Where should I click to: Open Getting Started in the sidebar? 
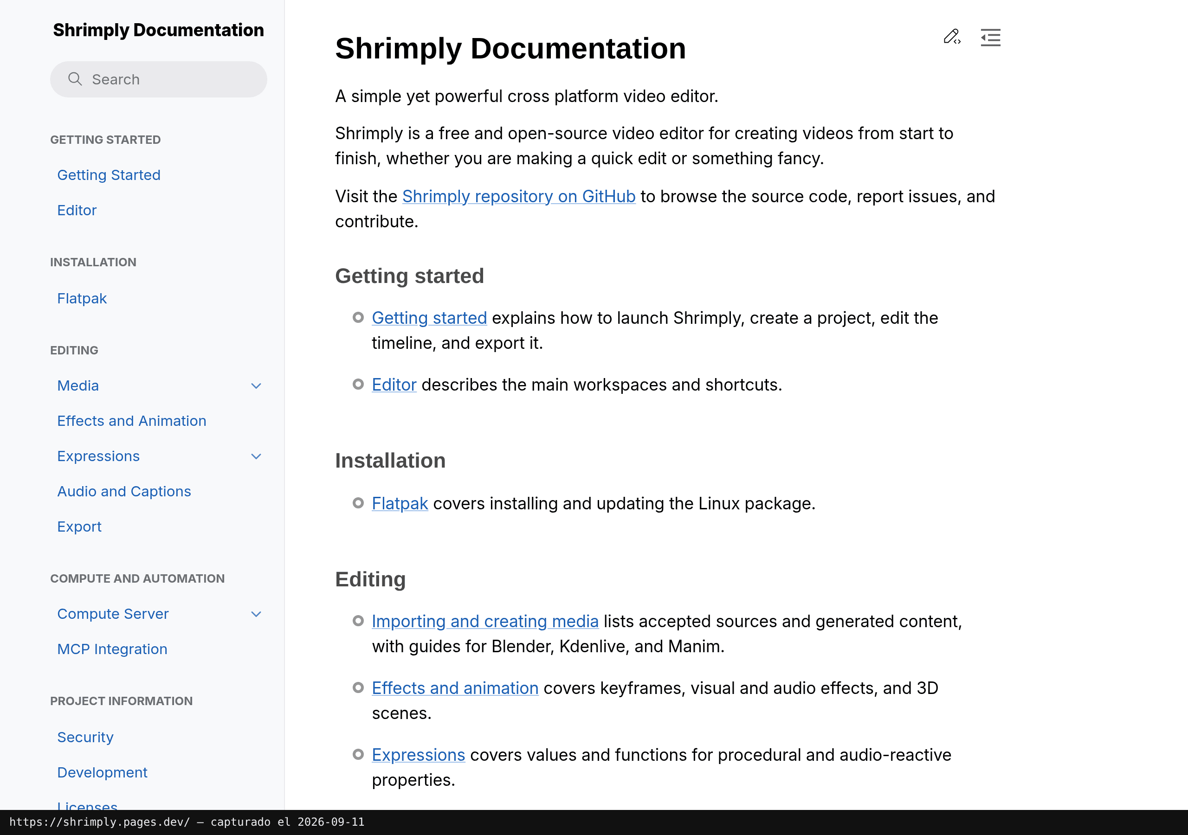pyautogui.click(x=109, y=175)
